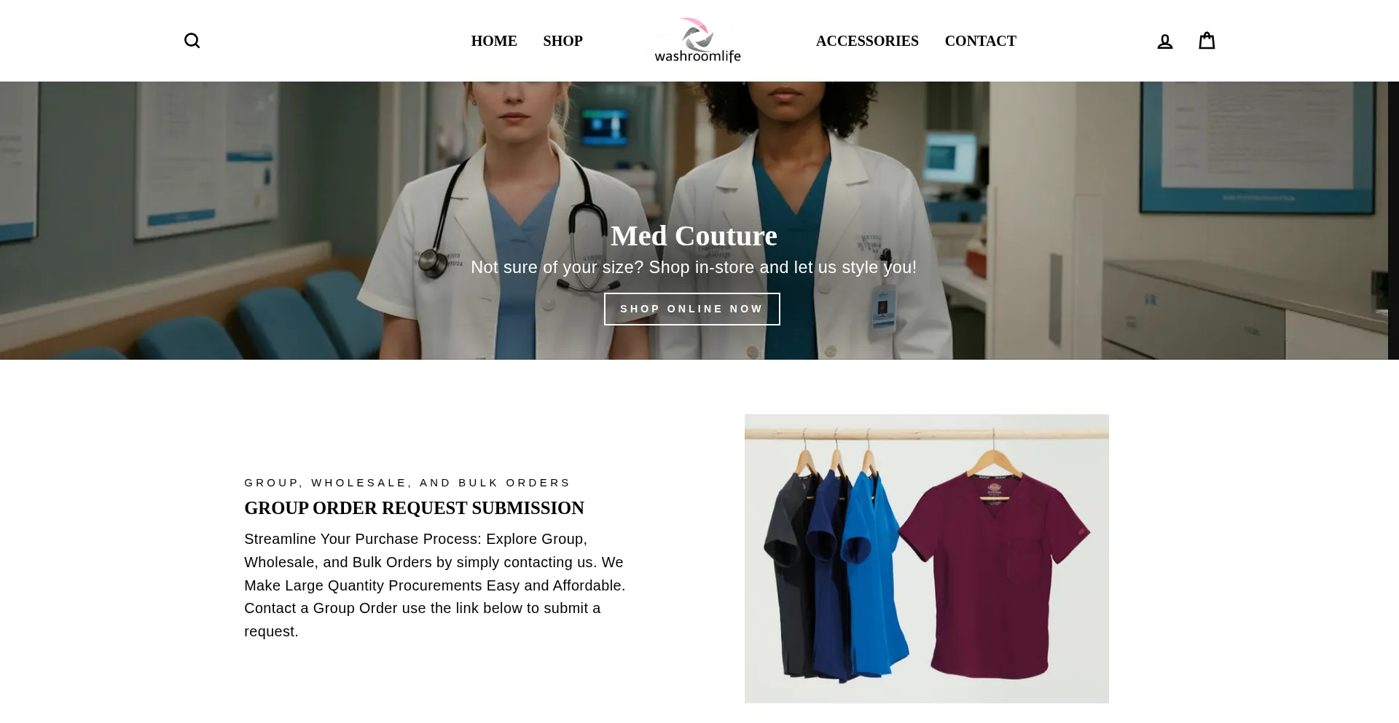Click the 'Not sure of your size?' banner text

[x=694, y=267]
